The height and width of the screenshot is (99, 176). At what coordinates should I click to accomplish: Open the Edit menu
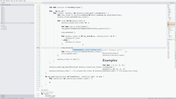click(x=4, y=1)
